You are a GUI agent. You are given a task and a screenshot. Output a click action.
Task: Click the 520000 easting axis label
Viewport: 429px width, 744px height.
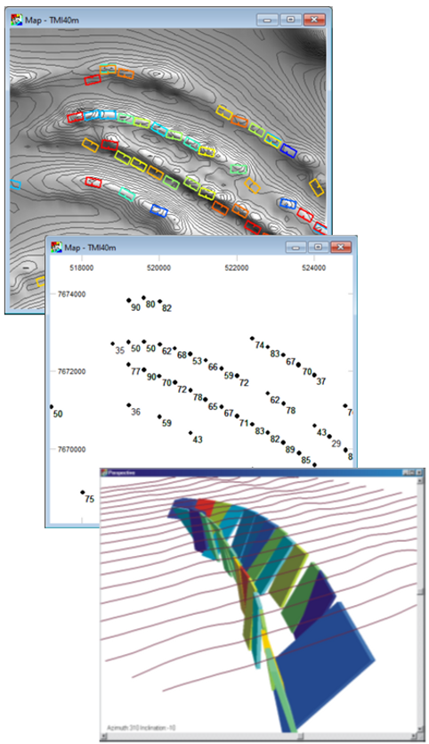coord(158,268)
